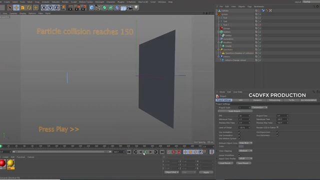Click the floor environment icon

(123, 8)
